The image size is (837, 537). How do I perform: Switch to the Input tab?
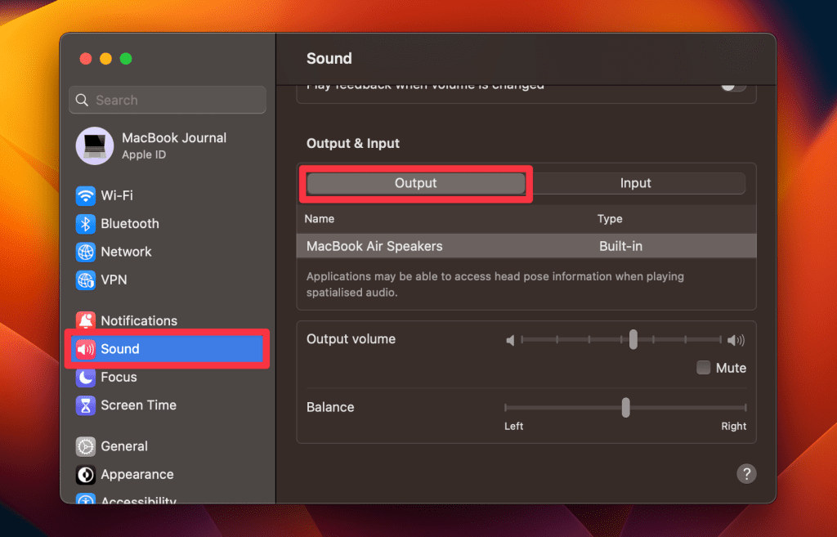click(635, 184)
